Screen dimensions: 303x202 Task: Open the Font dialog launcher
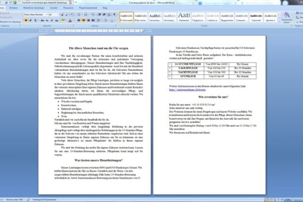(73, 26)
